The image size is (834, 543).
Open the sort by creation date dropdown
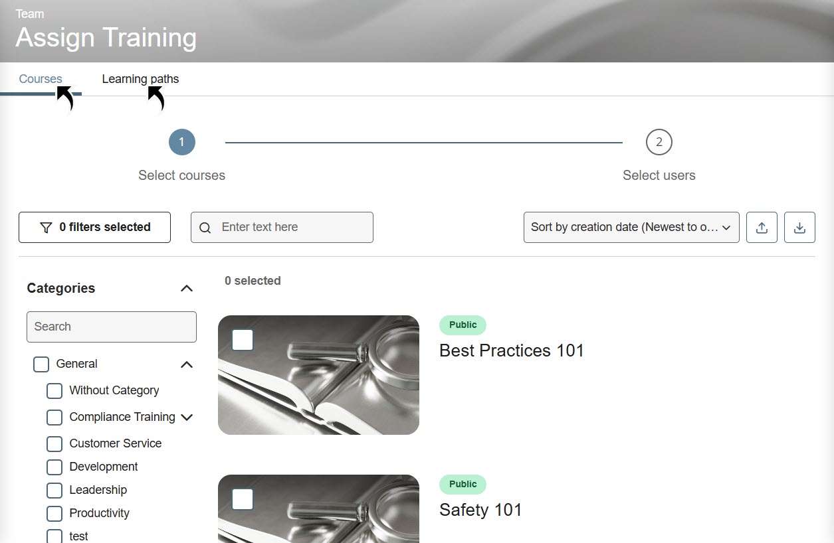pos(631,228)
